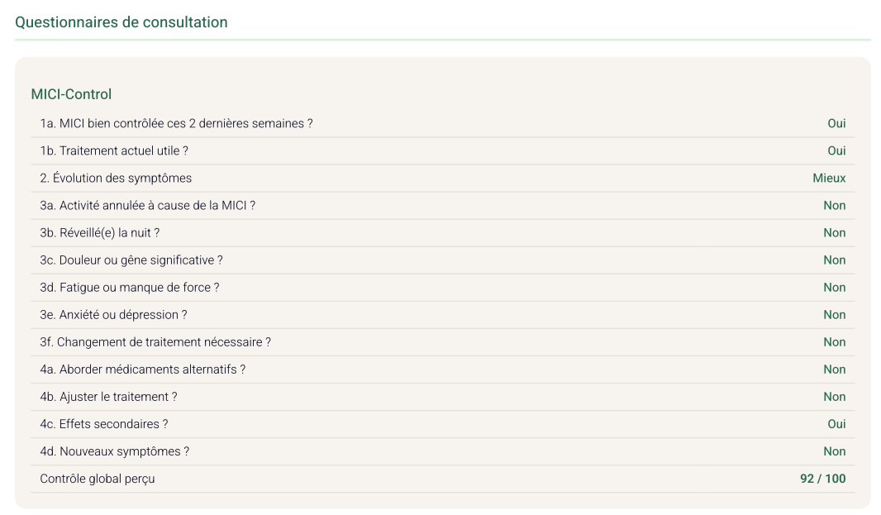Select the MICI-Control section title
Screen dimensions: 881x515
click(71, 94)
